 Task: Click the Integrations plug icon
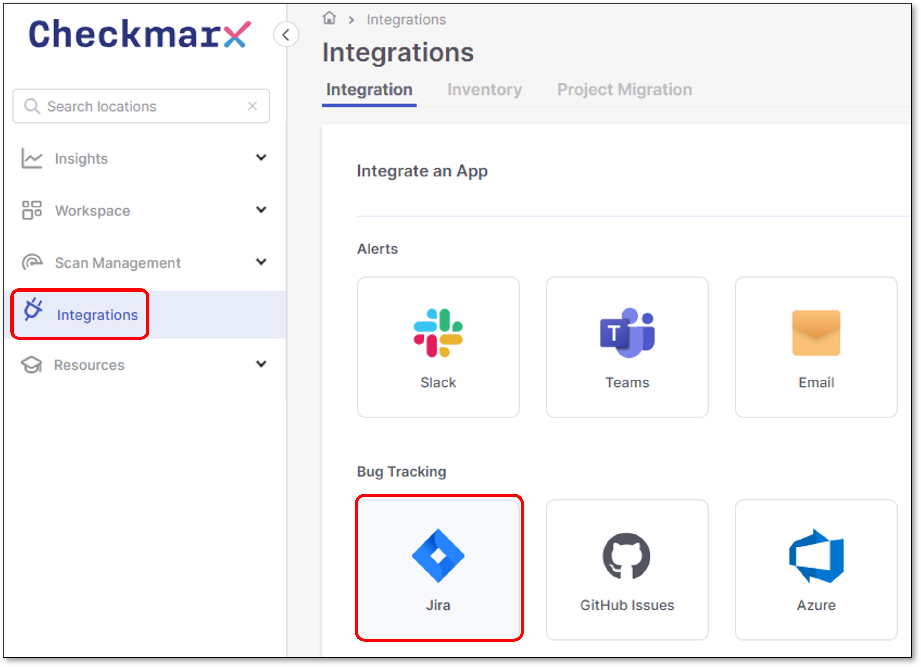[x=33, y=310]
